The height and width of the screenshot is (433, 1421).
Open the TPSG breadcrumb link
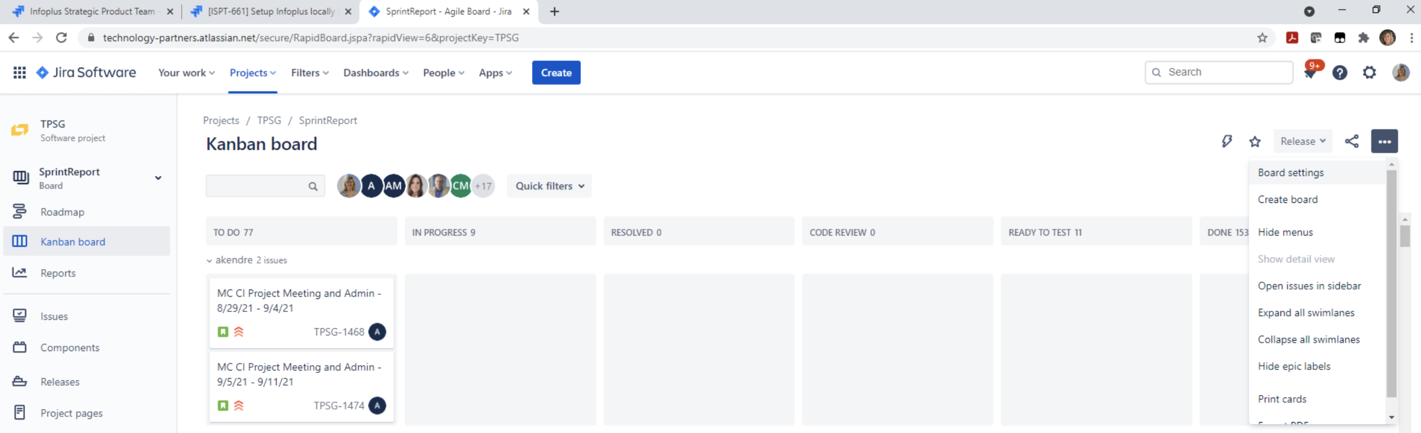click(x=269, y=120)
